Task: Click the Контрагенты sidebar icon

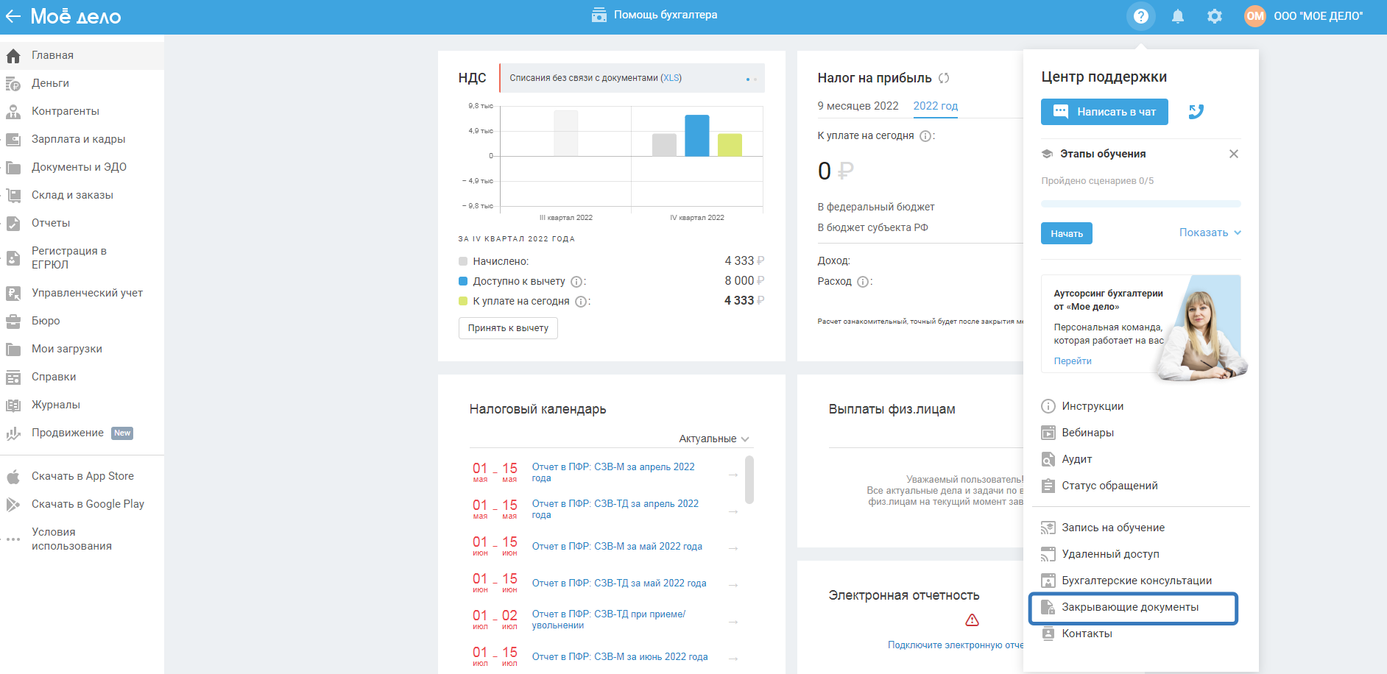Action: click(x=13, y=112)
